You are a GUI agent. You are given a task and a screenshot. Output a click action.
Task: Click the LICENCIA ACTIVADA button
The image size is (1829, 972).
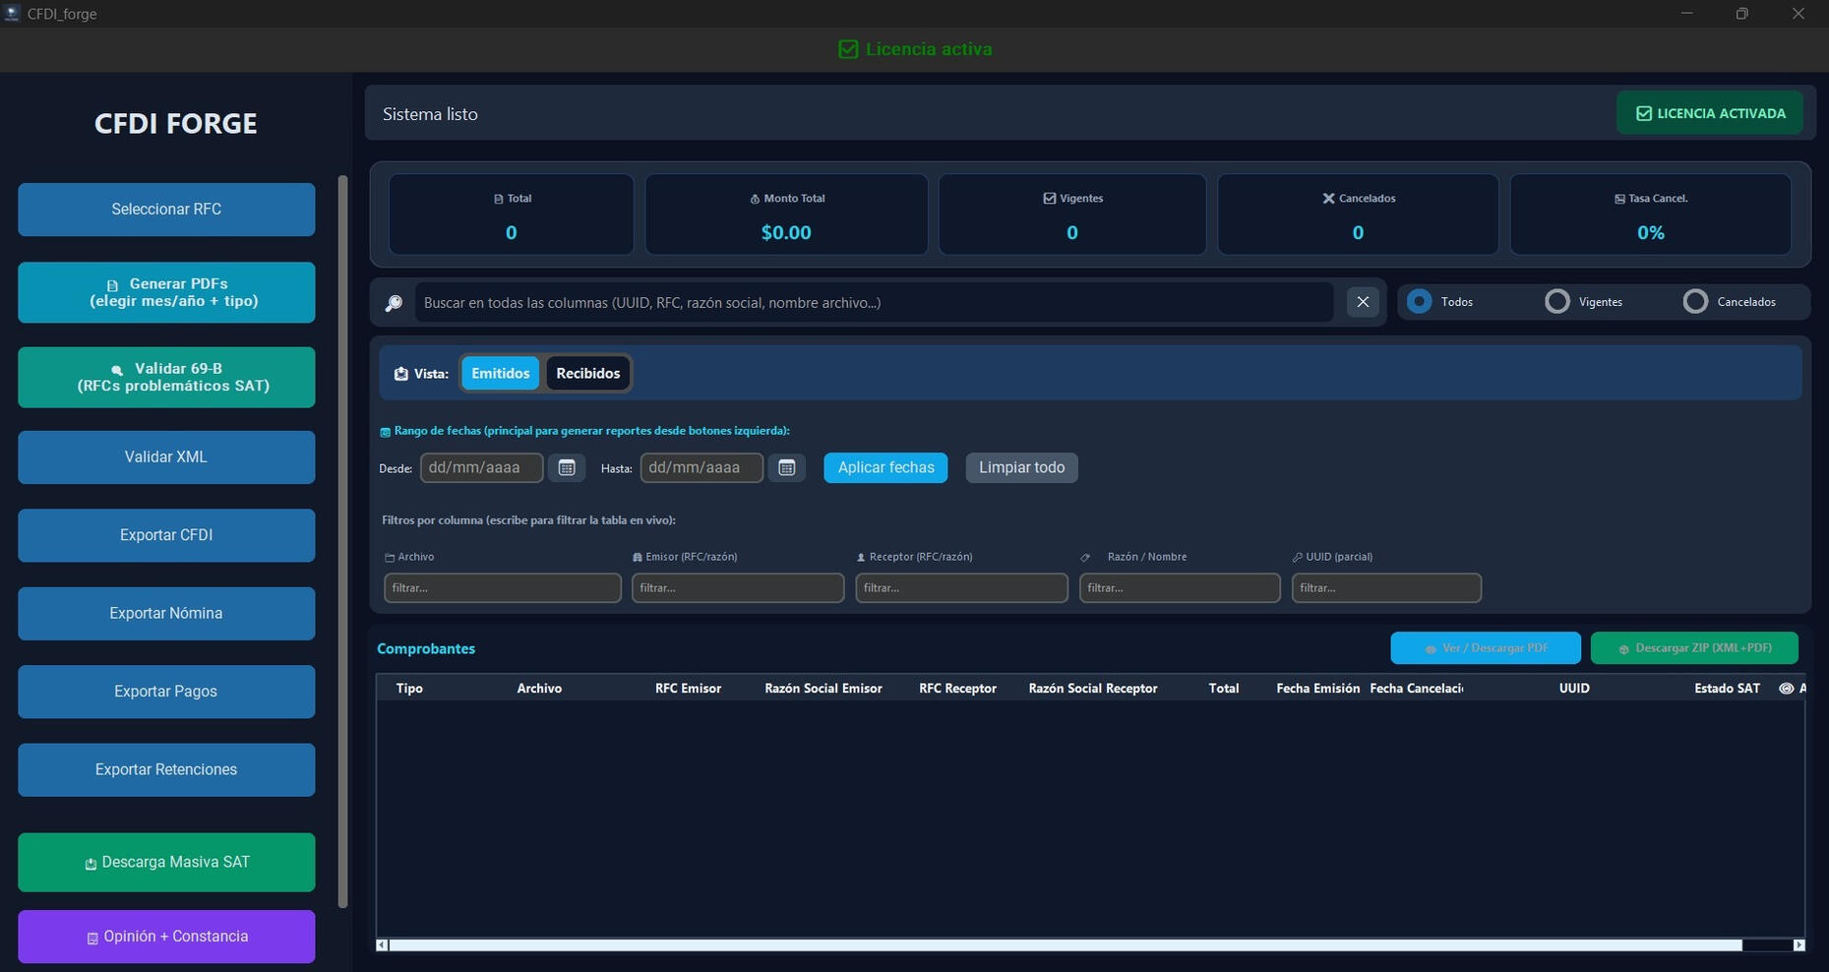click(1710, 113)
